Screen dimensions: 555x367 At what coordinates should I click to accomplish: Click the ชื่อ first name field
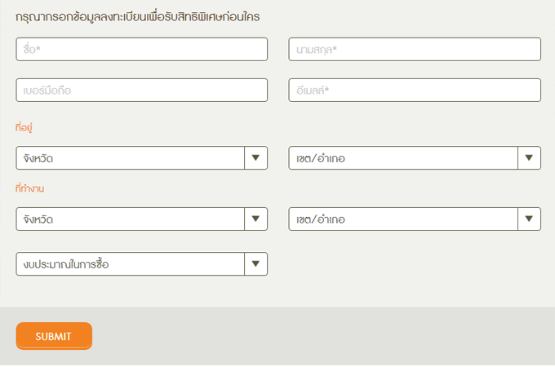click(141, 49)
